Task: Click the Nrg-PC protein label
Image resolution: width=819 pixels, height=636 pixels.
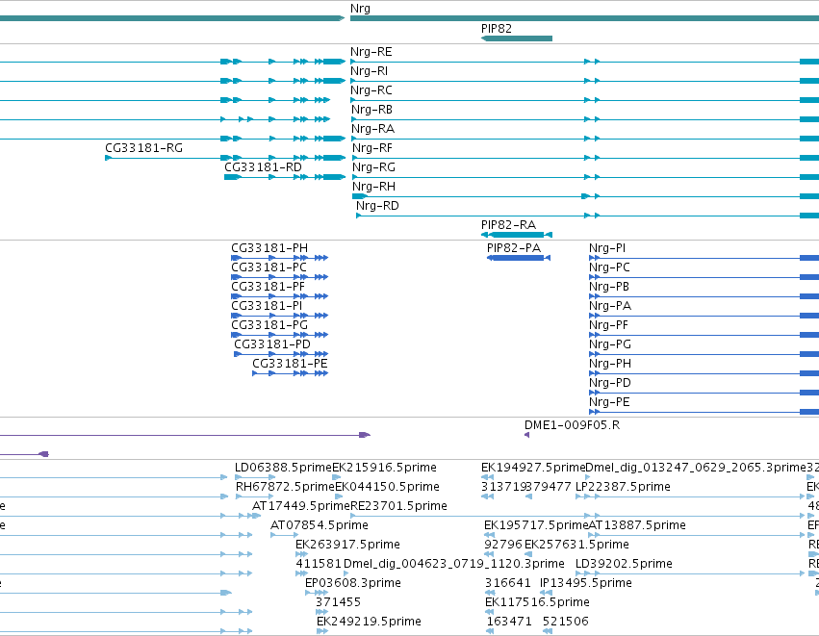Action: point(609,267)
